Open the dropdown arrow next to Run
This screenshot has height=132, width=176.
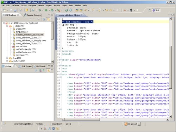coord(49,10)
